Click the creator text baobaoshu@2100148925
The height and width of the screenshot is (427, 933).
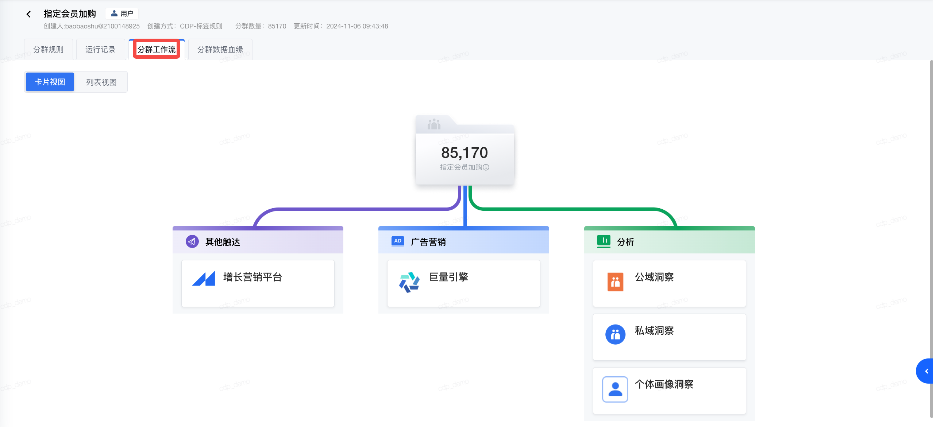[102, 26]
